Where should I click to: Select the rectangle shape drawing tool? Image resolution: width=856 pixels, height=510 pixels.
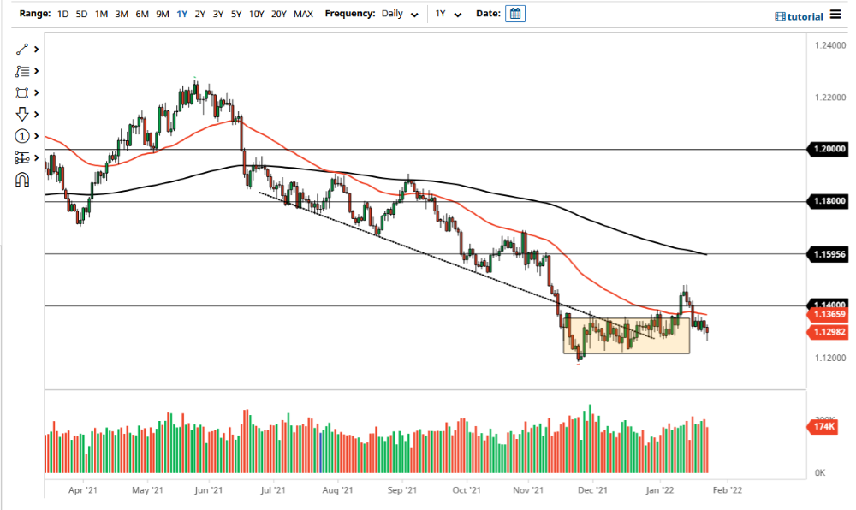22,92
